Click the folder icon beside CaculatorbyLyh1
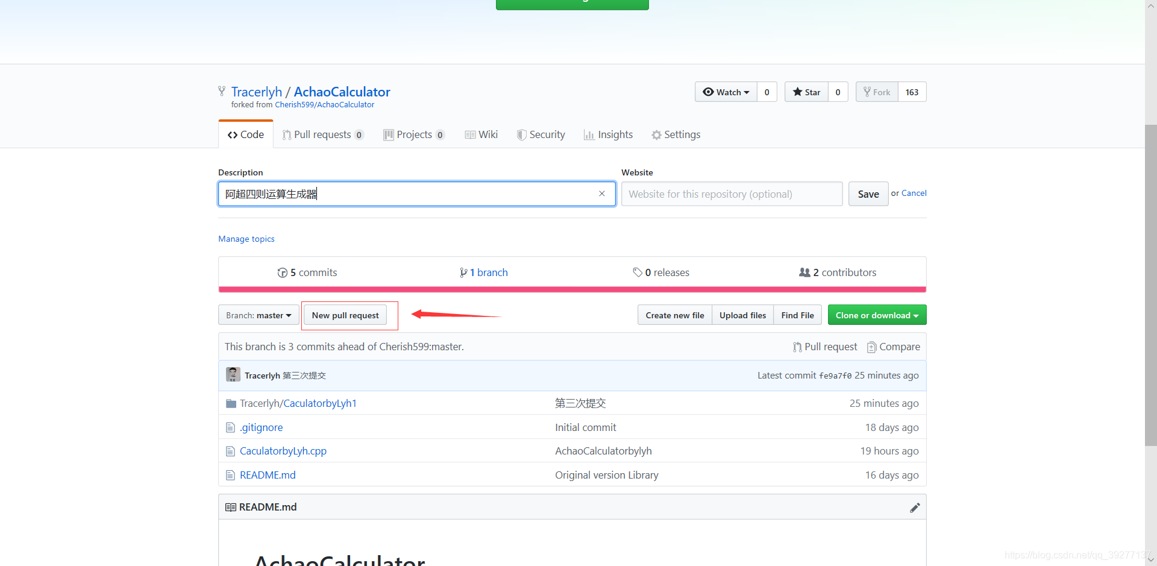Viewport: 1157px width, 566px height. (x=231, y=403)
